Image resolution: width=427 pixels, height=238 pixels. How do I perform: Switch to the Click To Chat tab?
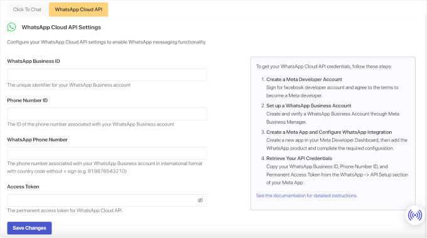point(27,9)
